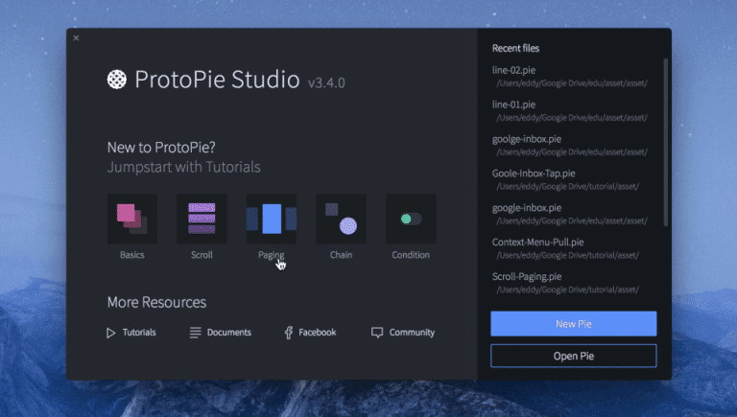
Task: Close the ProtoPie welcome dialog
Action: coord(76,38)
